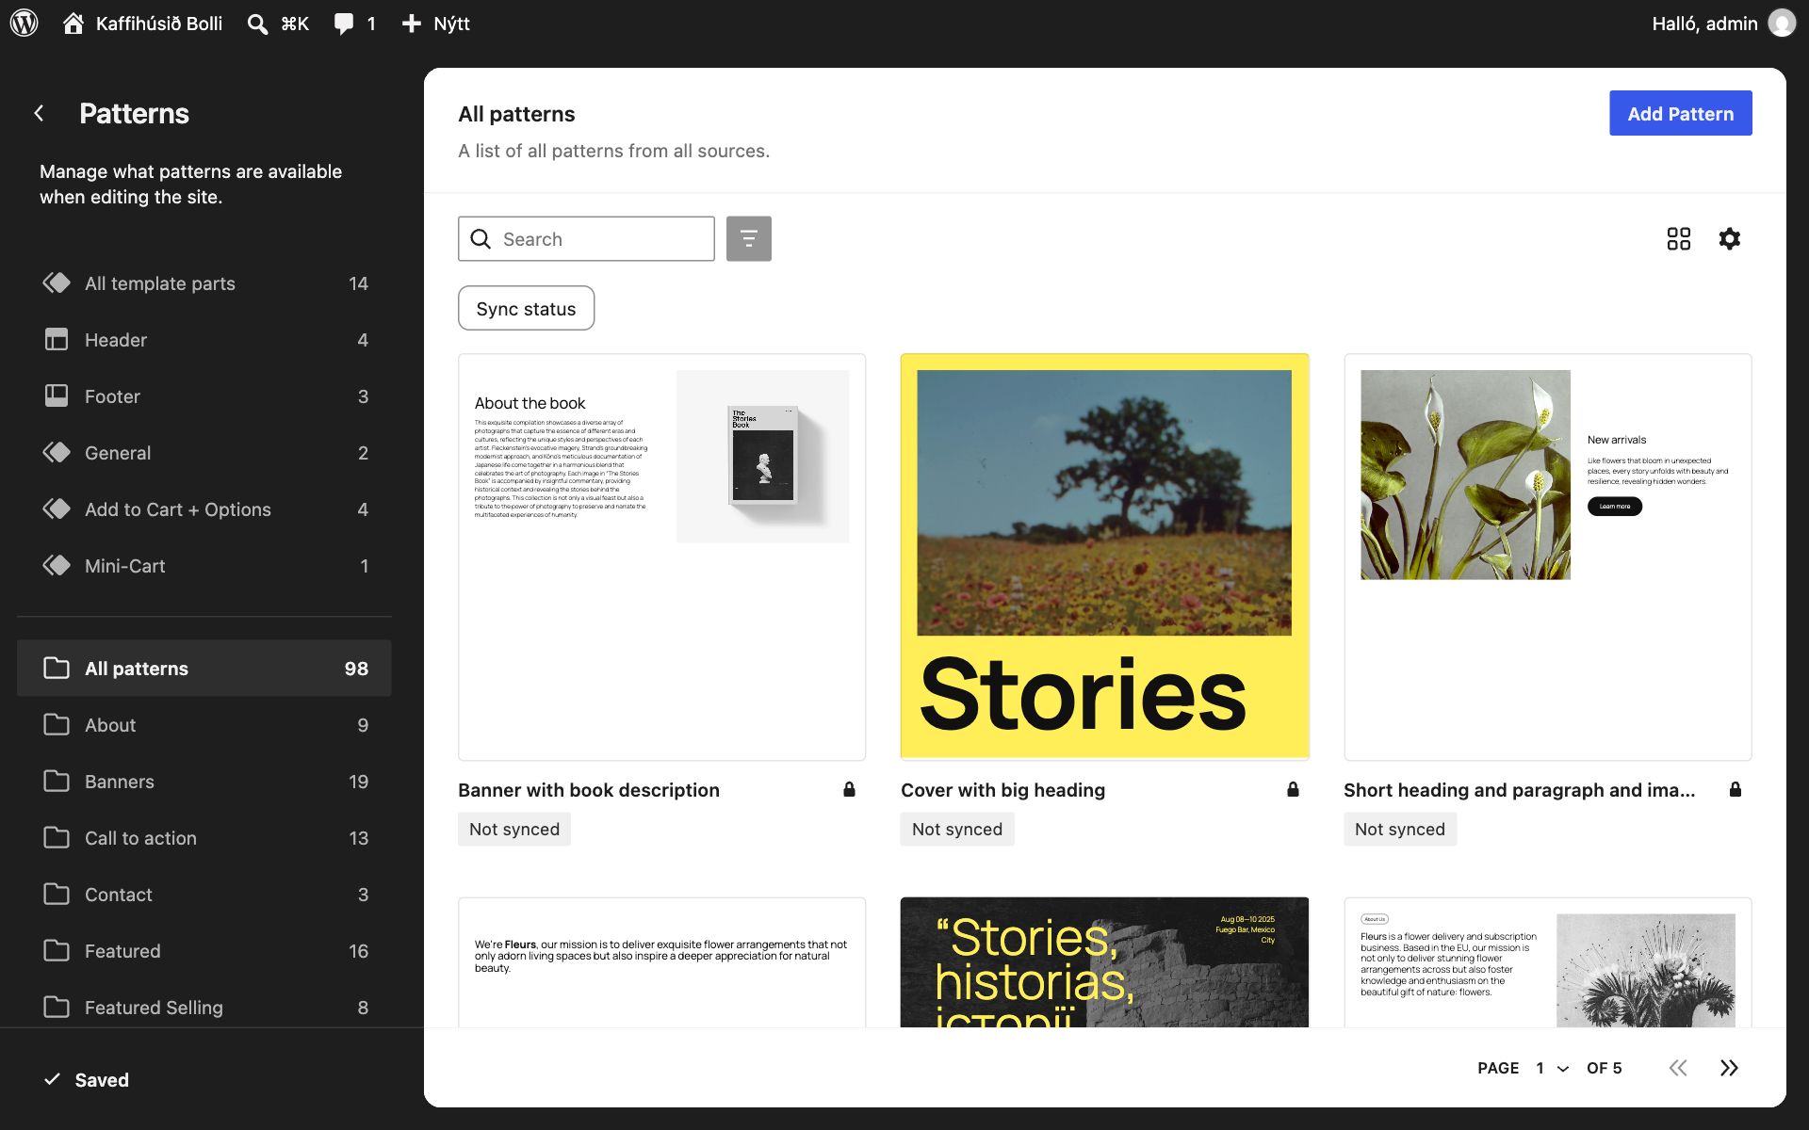
Task: Open Call to action patterns folder
Action: (x=204, y=838)
